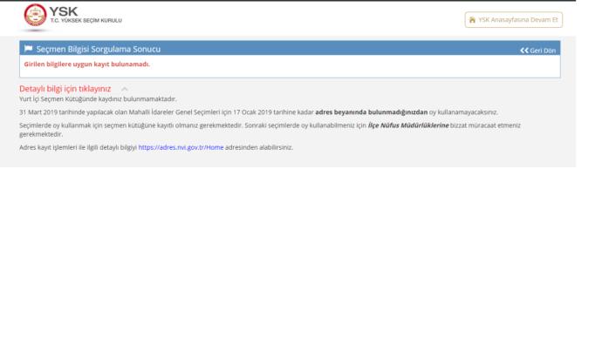Click 'Yurt İçi Seçmen Kütüğünde kaydınız bulunmamaktadır.' line
602x338 pixels.
(98, 98)
